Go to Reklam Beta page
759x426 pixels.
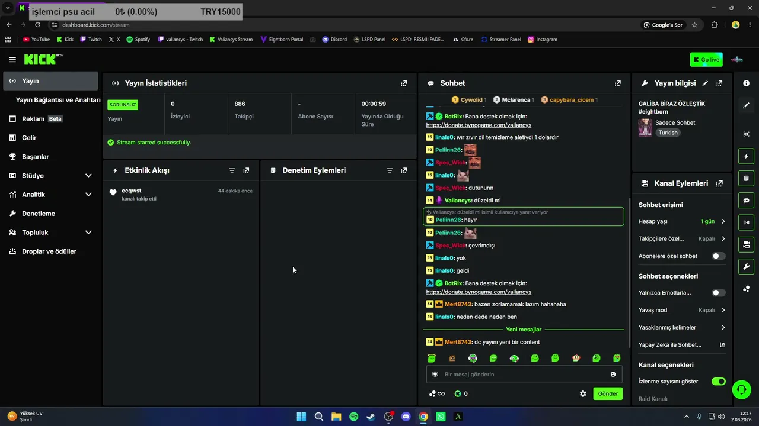pyautogui.click(x=50, y=119)
